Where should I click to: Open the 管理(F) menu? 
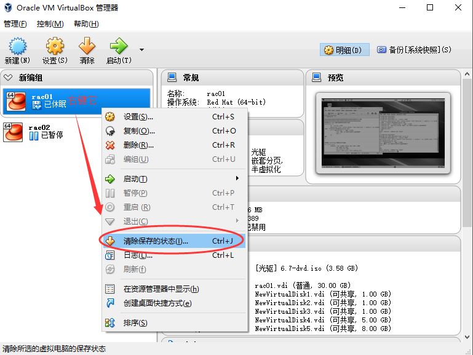[x=15, y=24]
